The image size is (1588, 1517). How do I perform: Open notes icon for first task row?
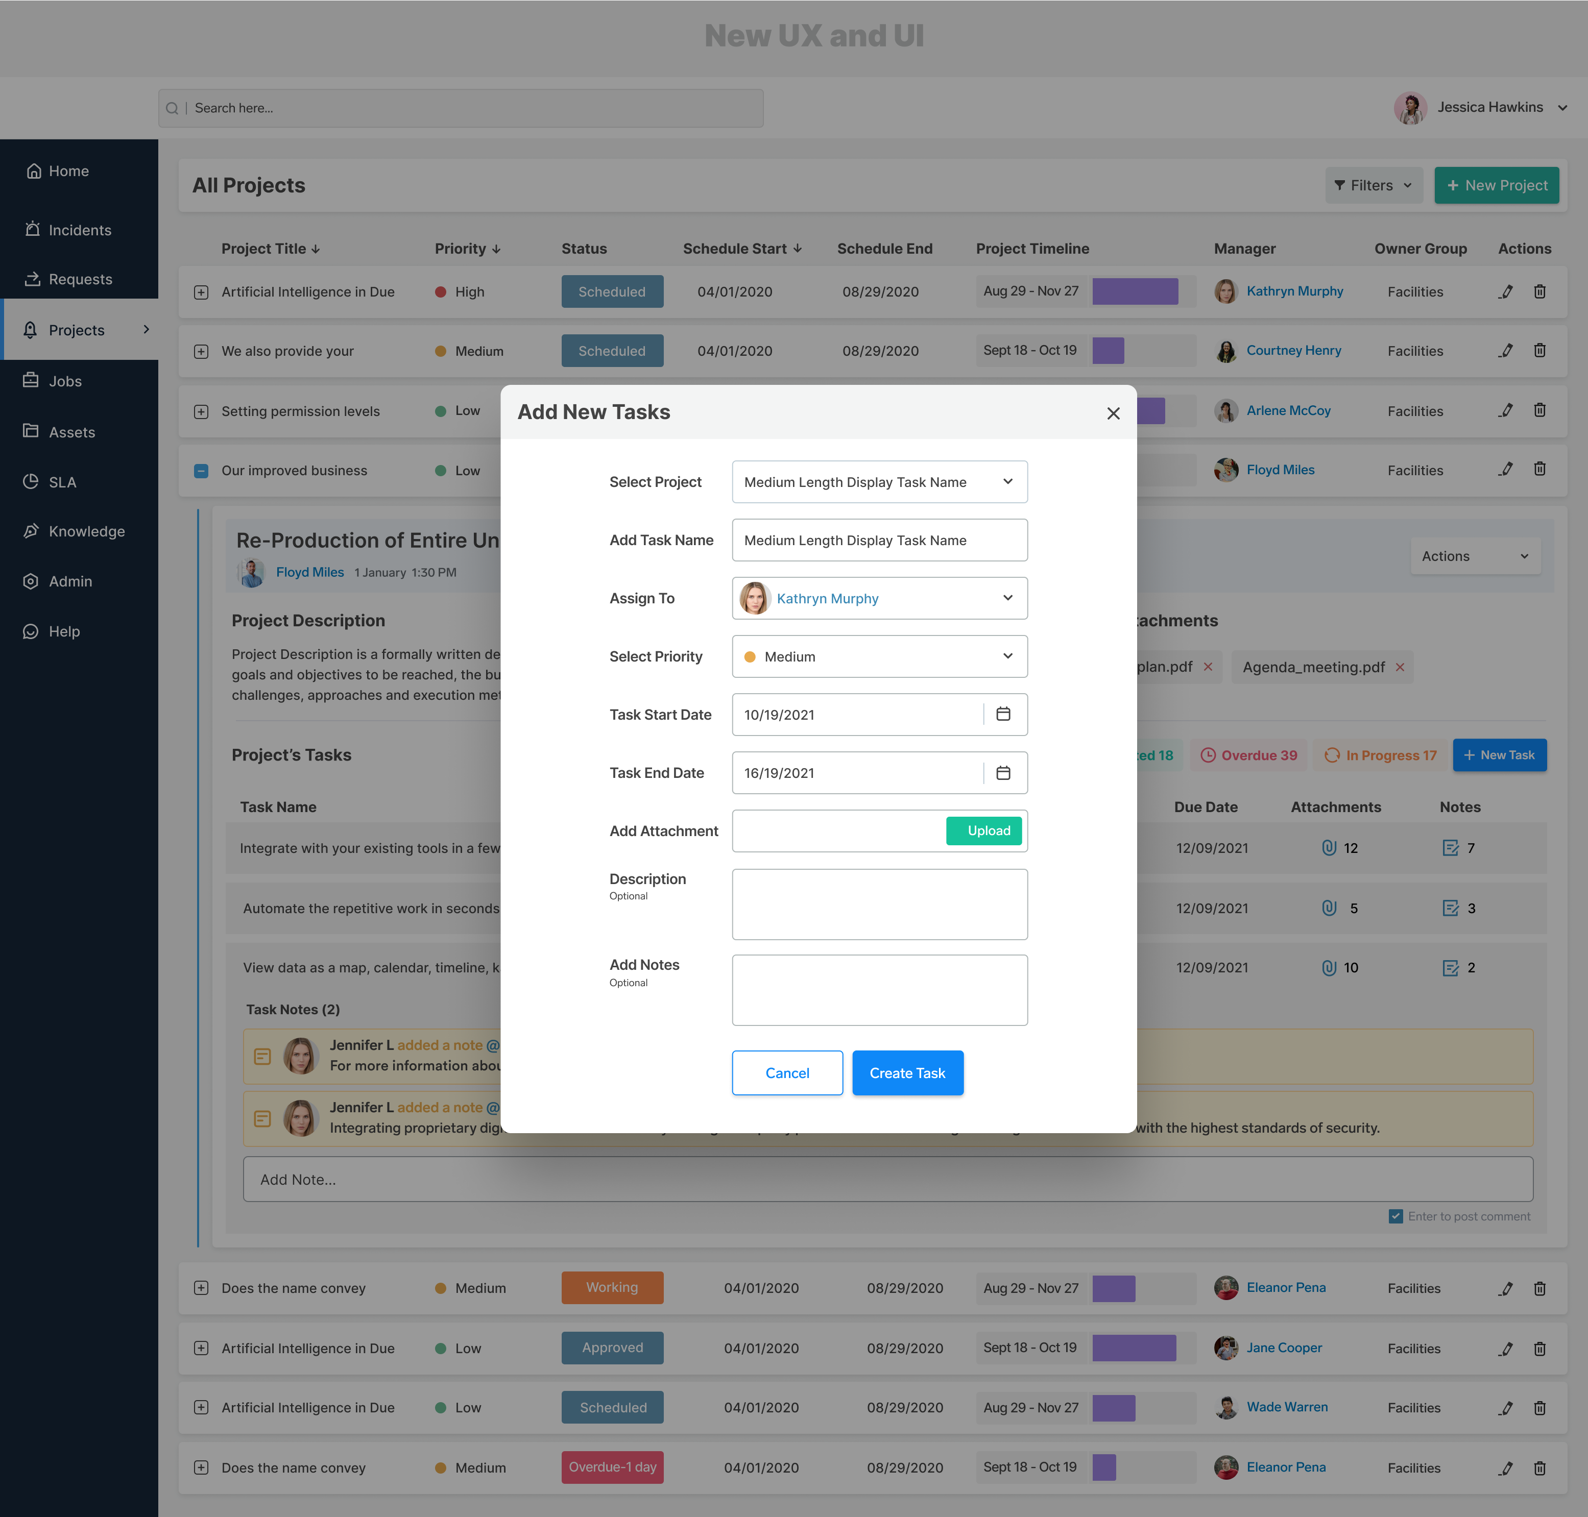1451,847
